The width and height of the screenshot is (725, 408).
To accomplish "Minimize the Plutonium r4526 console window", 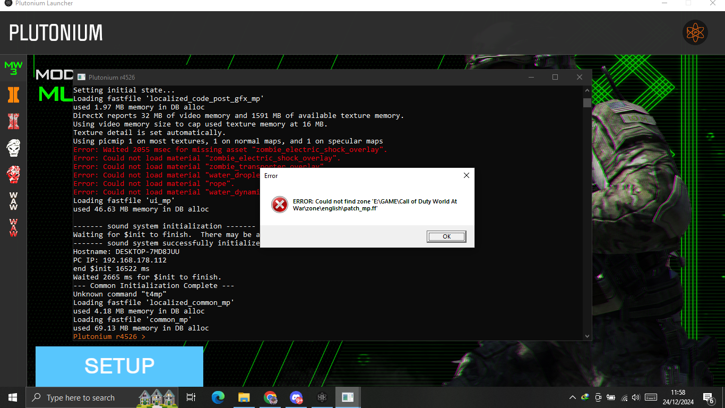I will [x=531, y=77].
